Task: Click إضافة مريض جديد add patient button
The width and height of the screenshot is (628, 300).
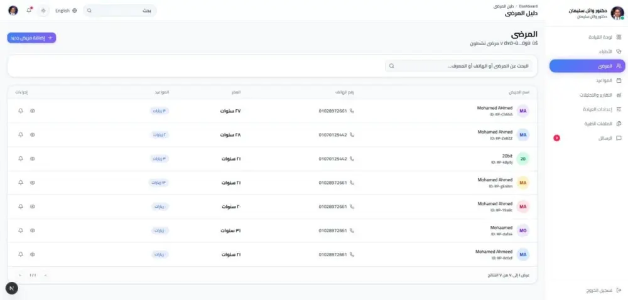Action: click(x=31, y=38)
